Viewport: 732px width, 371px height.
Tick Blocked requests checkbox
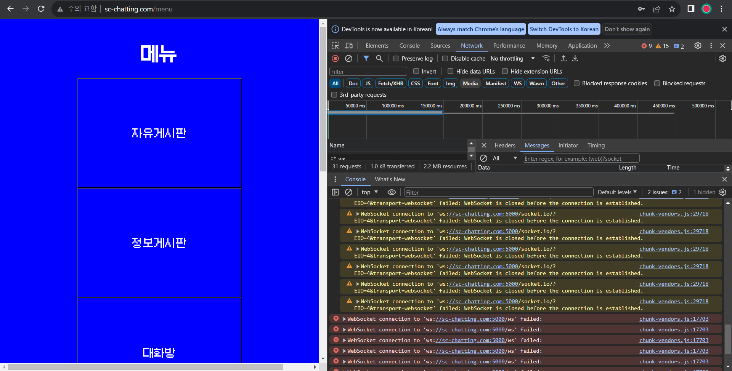[657, 83]
